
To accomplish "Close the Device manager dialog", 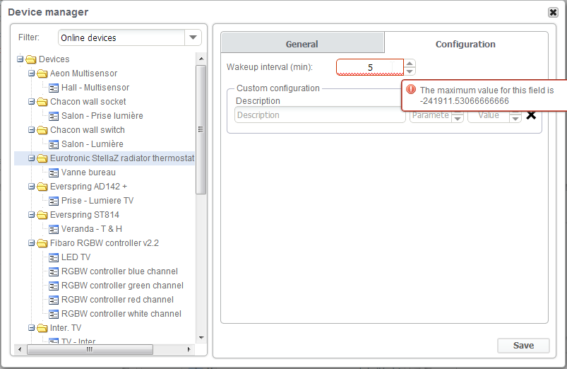I will pyautogui.click(x=553, y=12).
